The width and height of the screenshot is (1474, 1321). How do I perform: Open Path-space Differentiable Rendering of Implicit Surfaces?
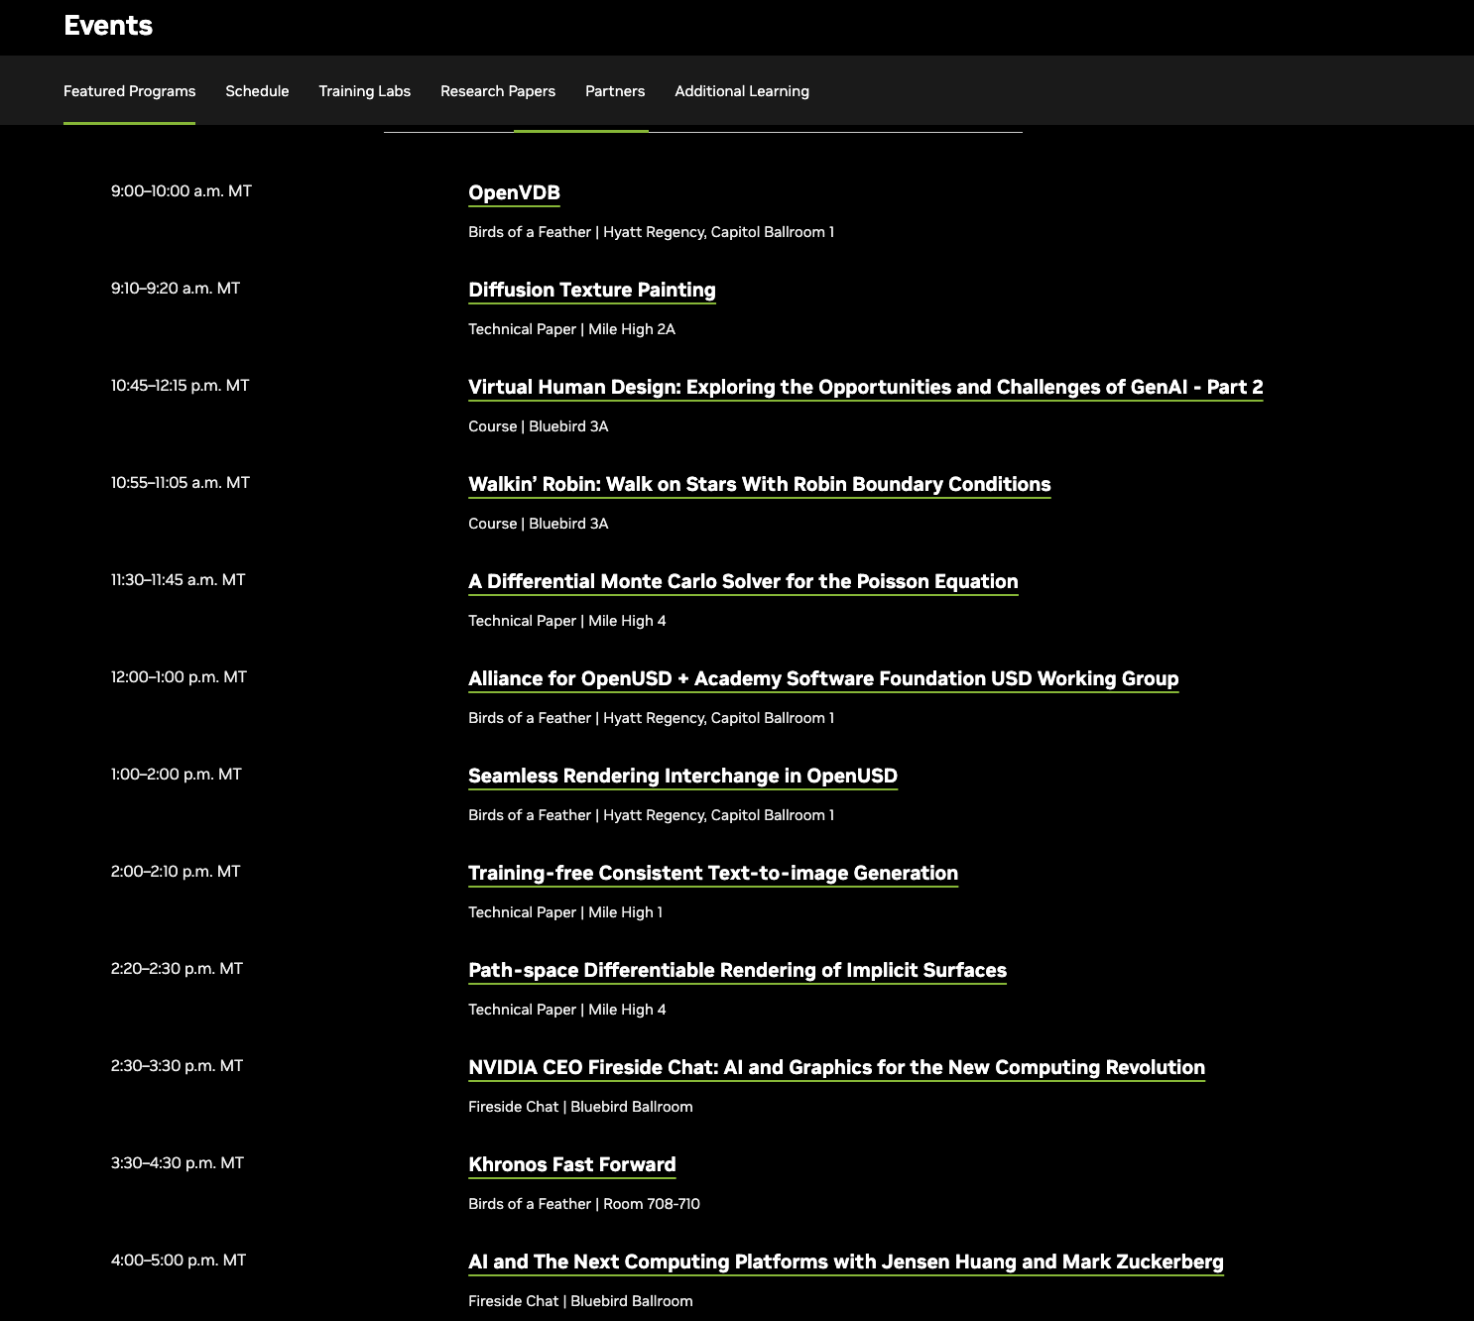click(737, 970)
